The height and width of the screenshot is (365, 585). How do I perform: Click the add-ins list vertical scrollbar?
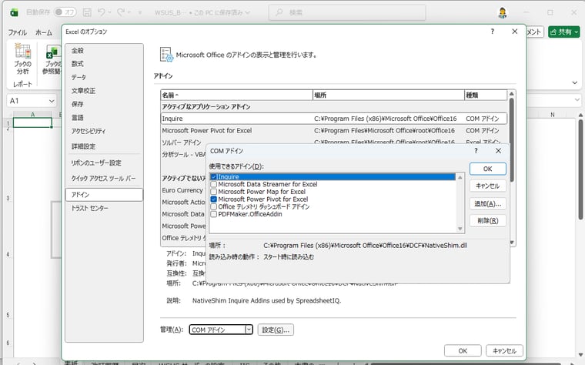coord(512,140)
